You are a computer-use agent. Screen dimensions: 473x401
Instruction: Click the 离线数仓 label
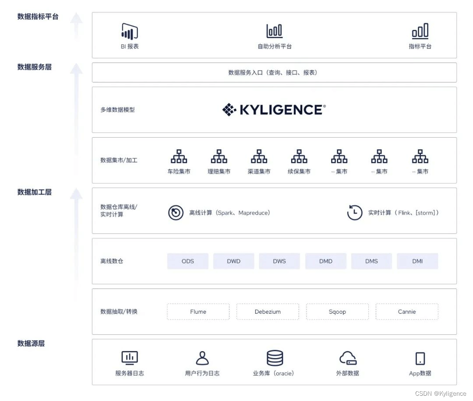click(x=112, y=261)
